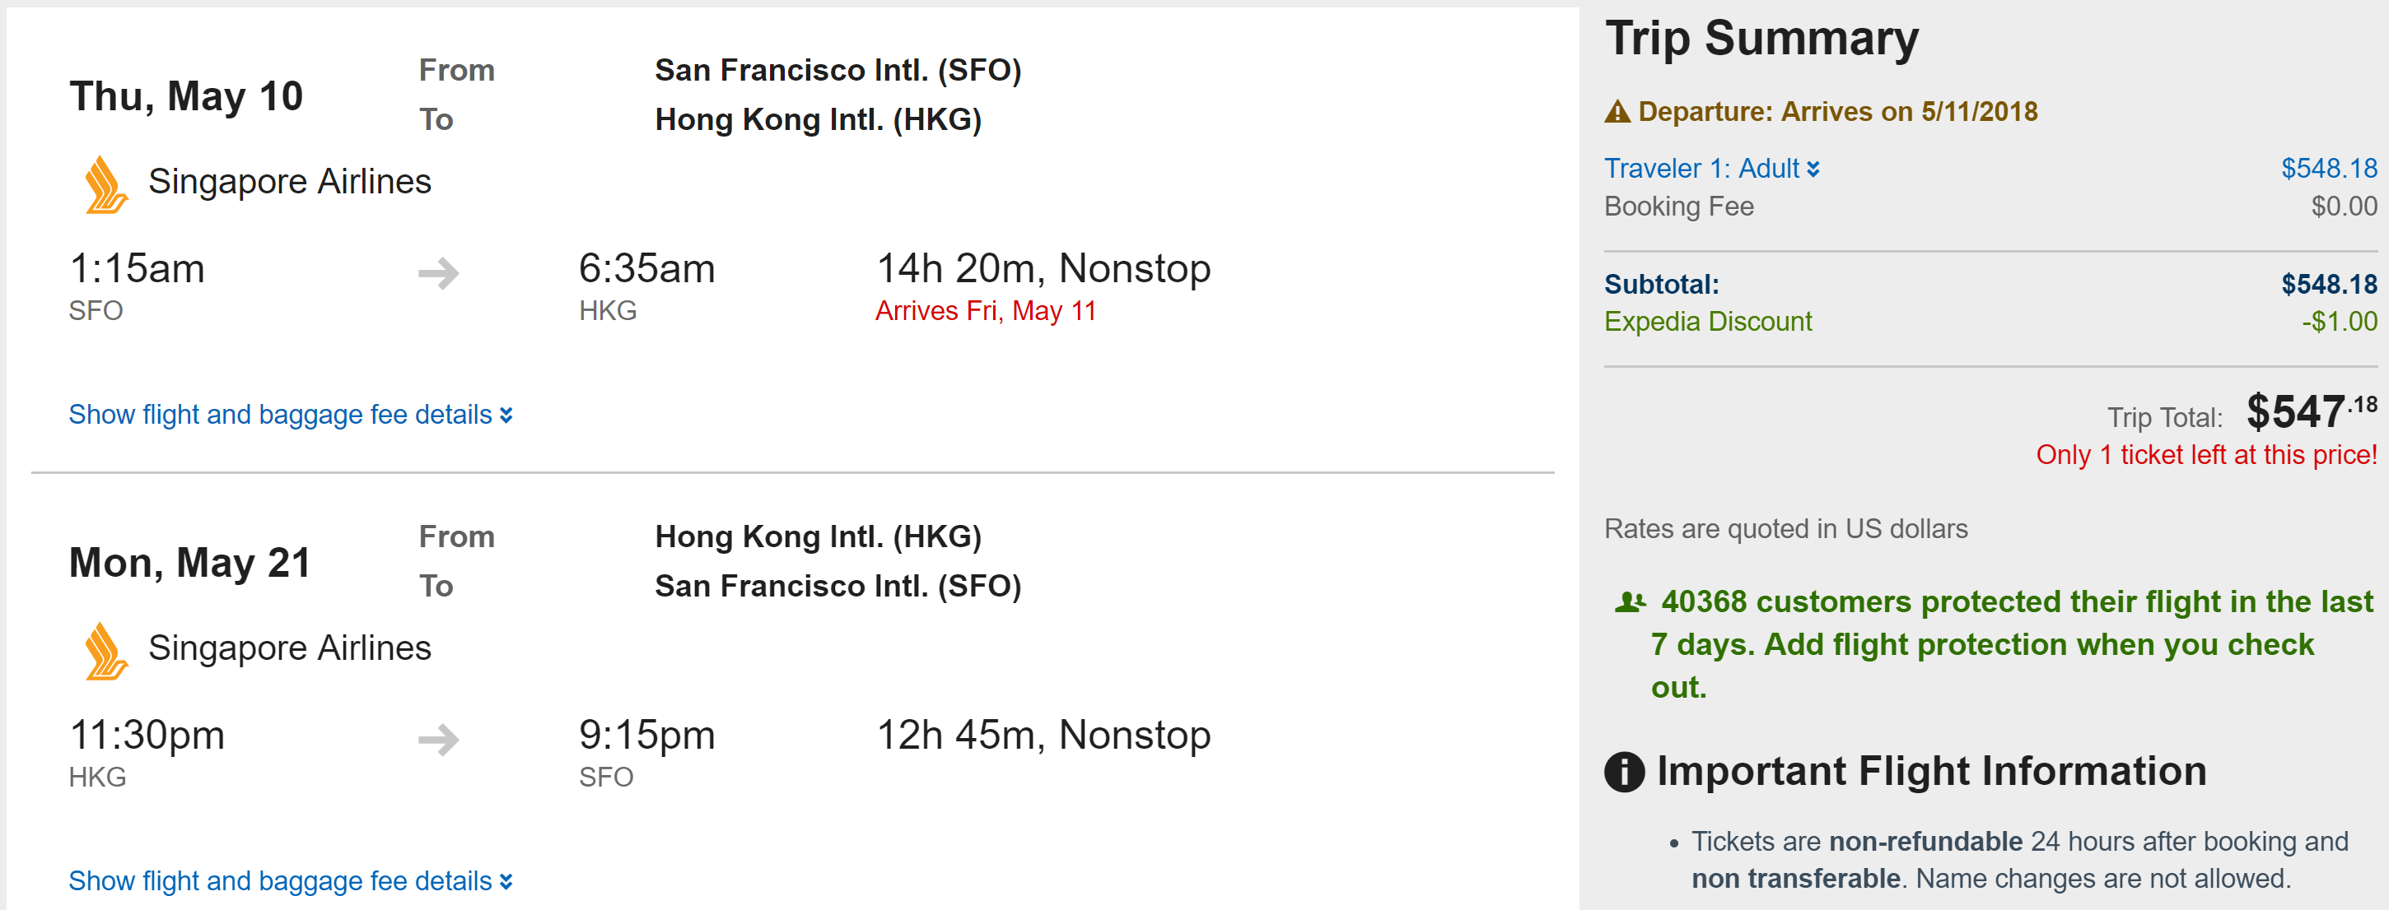Click the Thu, May 10 date heading
The height and width of the screenshot is (910, 2389).
pos(186,96)
